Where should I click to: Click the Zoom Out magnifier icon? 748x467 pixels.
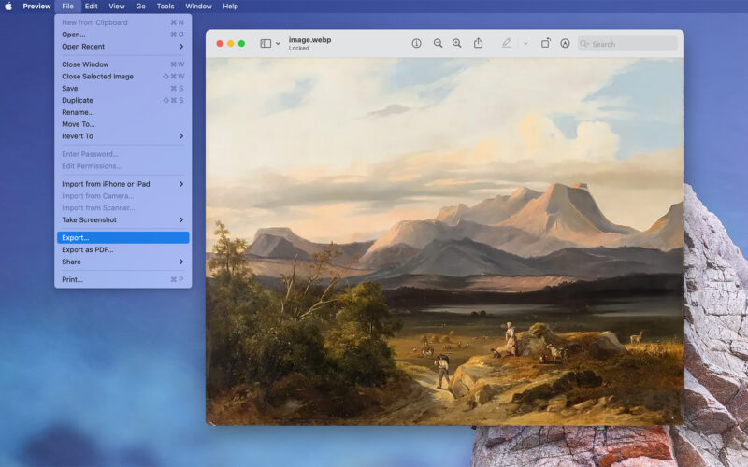438,43
